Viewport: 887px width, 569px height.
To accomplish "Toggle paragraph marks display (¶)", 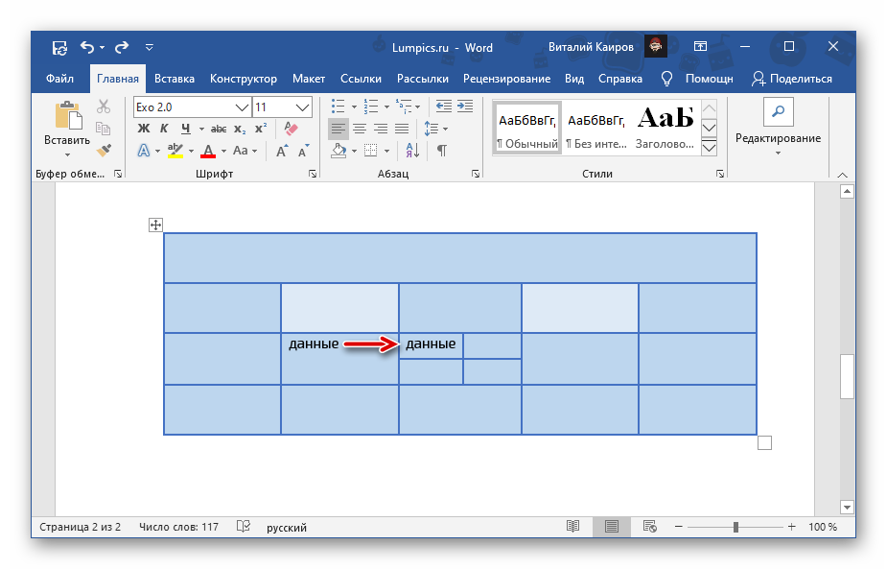I will [441, 151].
